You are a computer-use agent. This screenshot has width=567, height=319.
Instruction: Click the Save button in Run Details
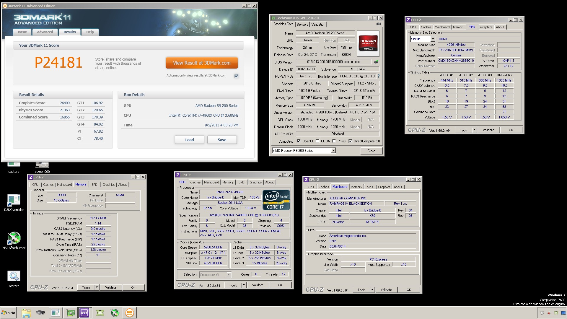coord(222,140)
